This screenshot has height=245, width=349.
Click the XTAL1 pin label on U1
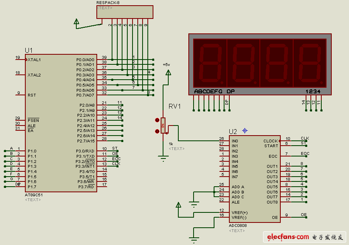tap(34, 60)
